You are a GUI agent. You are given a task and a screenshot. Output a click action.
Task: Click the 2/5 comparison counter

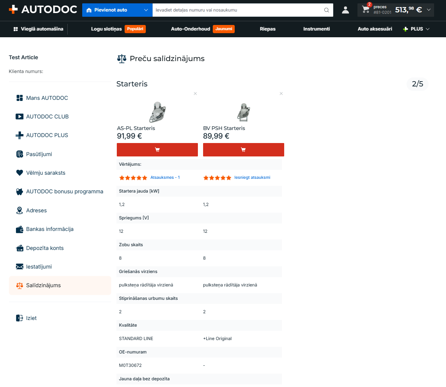pos(417,84)
